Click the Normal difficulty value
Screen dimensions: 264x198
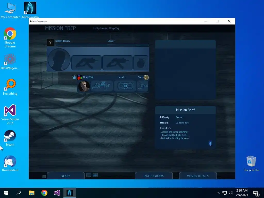179,117
